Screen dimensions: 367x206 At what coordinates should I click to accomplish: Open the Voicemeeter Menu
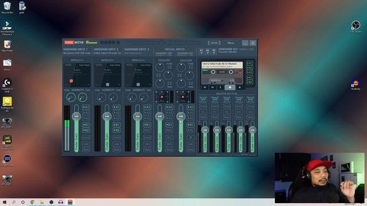(231, 43)
